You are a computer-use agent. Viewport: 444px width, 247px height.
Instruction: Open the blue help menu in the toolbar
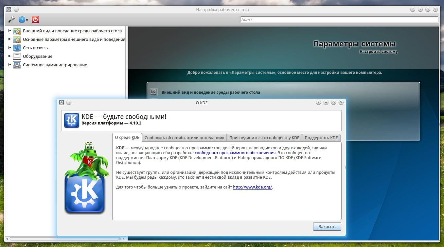point(23,20)
